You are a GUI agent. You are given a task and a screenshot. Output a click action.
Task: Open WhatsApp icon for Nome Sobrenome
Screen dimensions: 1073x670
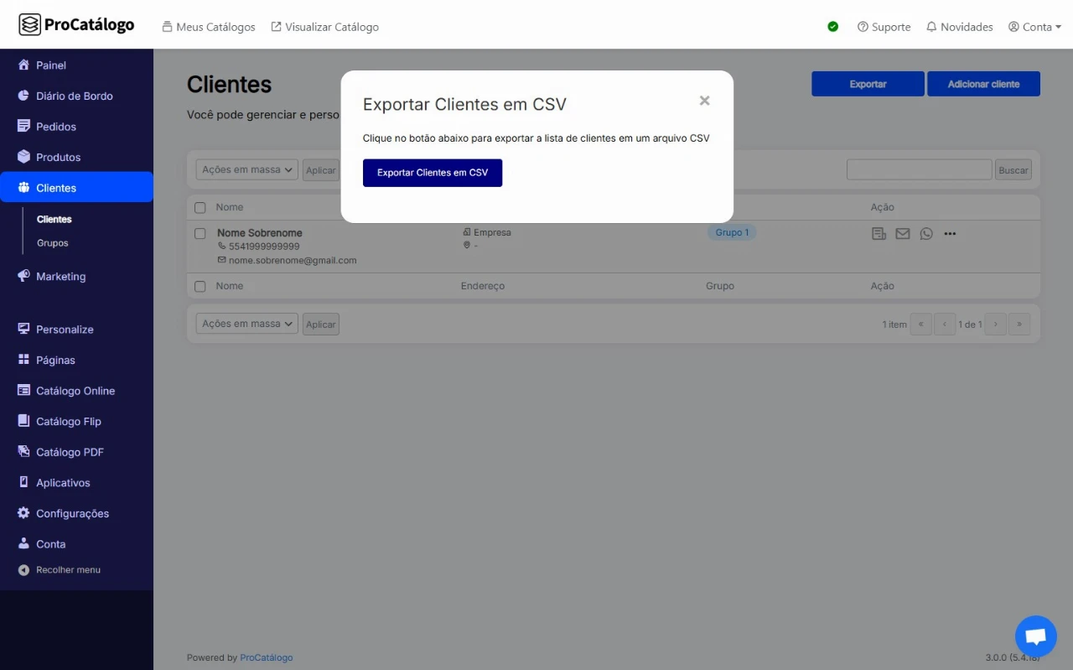click(925, 234)
